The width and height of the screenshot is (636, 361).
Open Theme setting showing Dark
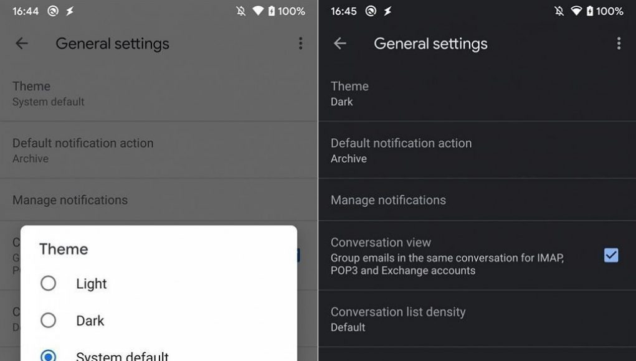[477, 93]
